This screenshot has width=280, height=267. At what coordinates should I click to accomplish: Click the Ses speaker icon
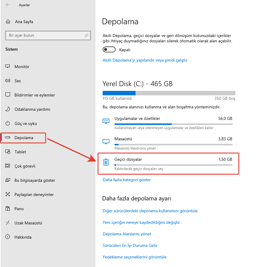coord(8,81)
